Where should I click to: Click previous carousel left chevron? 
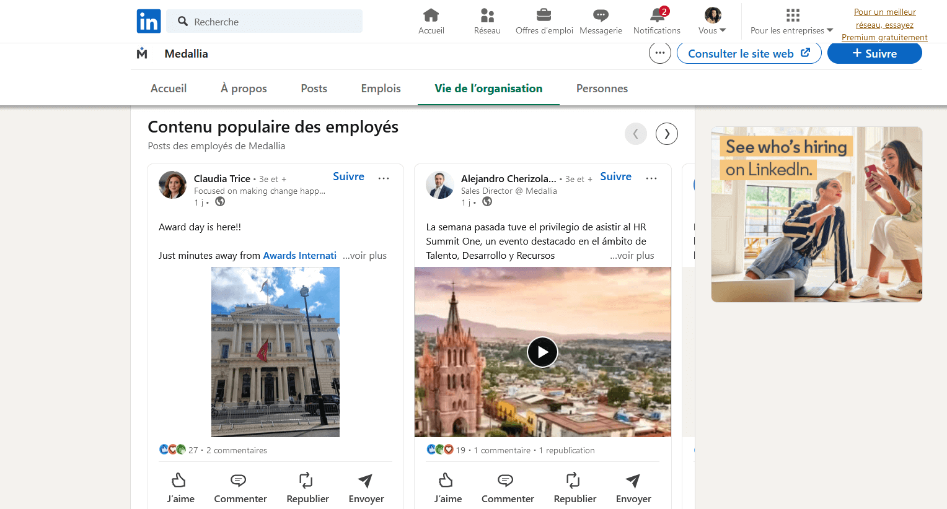coord(636,134)
